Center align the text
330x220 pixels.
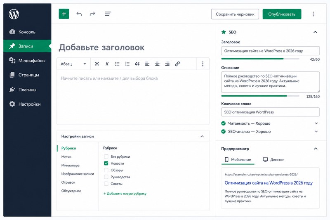coord(157,64)
